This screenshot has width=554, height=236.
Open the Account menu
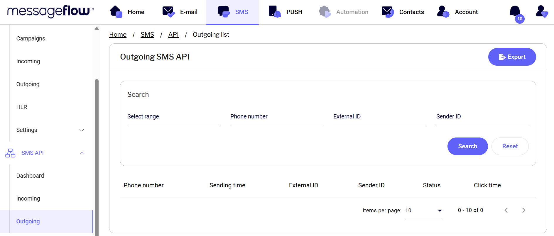point(457,12)
